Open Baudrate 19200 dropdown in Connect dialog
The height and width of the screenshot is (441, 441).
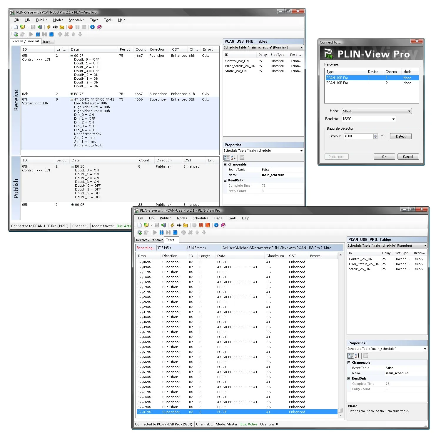[x=393, y=119]
